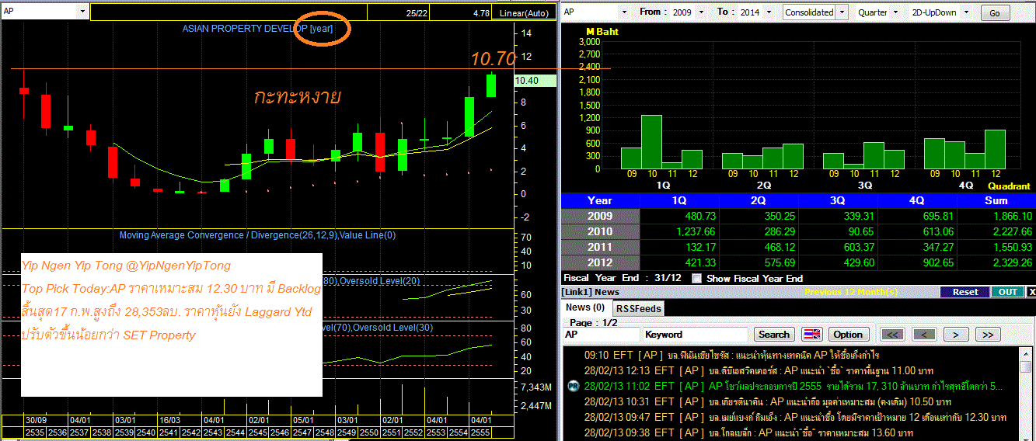This screenshot has width=1036, height=441.
Task: Jump to last news page with >> button
Action: click(x=987, y=335)
